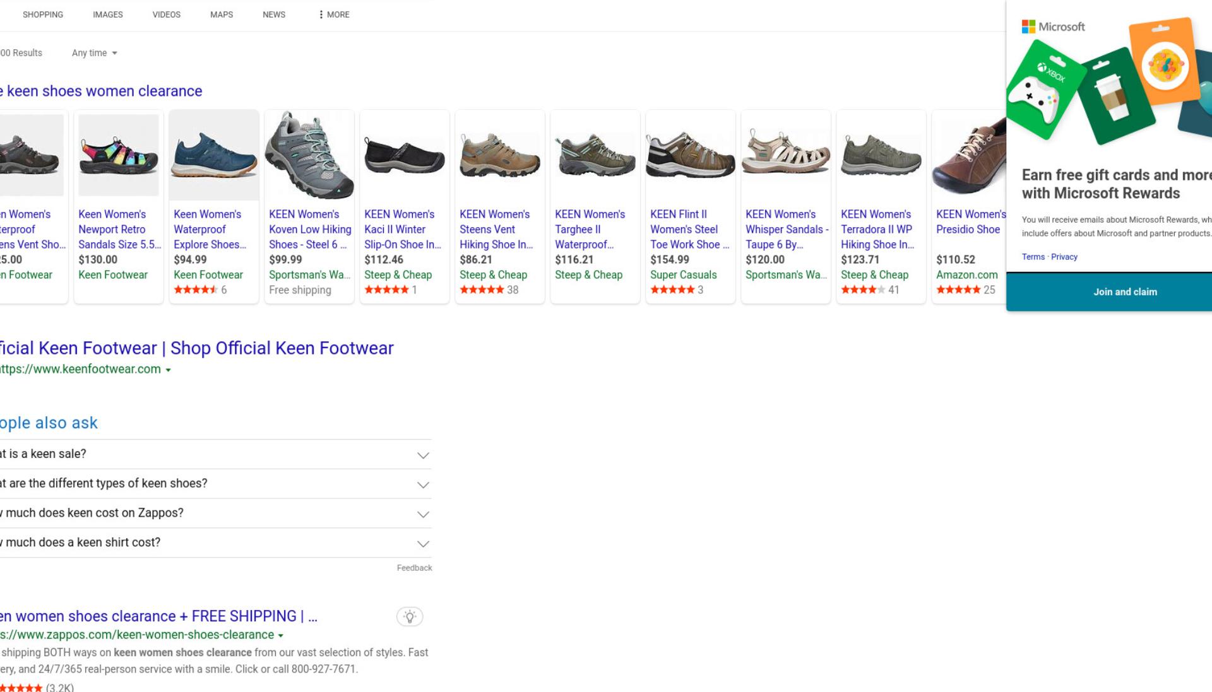This screenshot has width=1212, height=692.
Task: Open Zappos women shoes clearance result
Action: pyautogui.click(x=158, y=616)
